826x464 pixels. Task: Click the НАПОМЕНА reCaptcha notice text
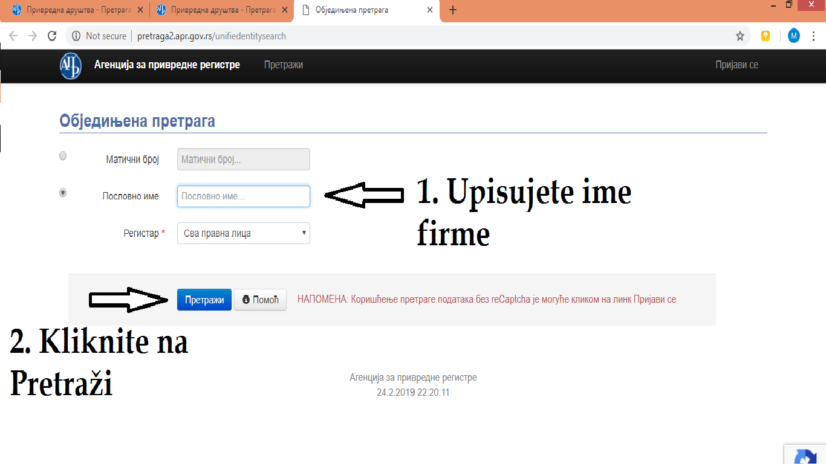(487, 300)
